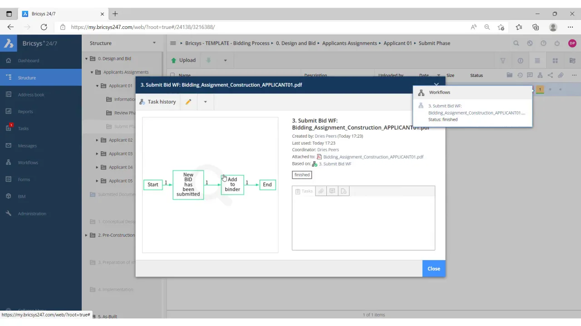Click the notes column icon
Screen dimensions: 581x326
[x=530, y=75]
